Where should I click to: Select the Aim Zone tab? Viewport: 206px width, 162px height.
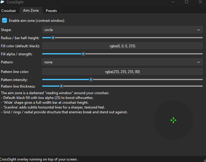(x=31, y=10)
